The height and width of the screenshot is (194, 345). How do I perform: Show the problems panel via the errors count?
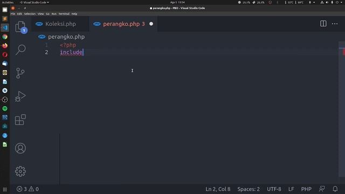27,189
